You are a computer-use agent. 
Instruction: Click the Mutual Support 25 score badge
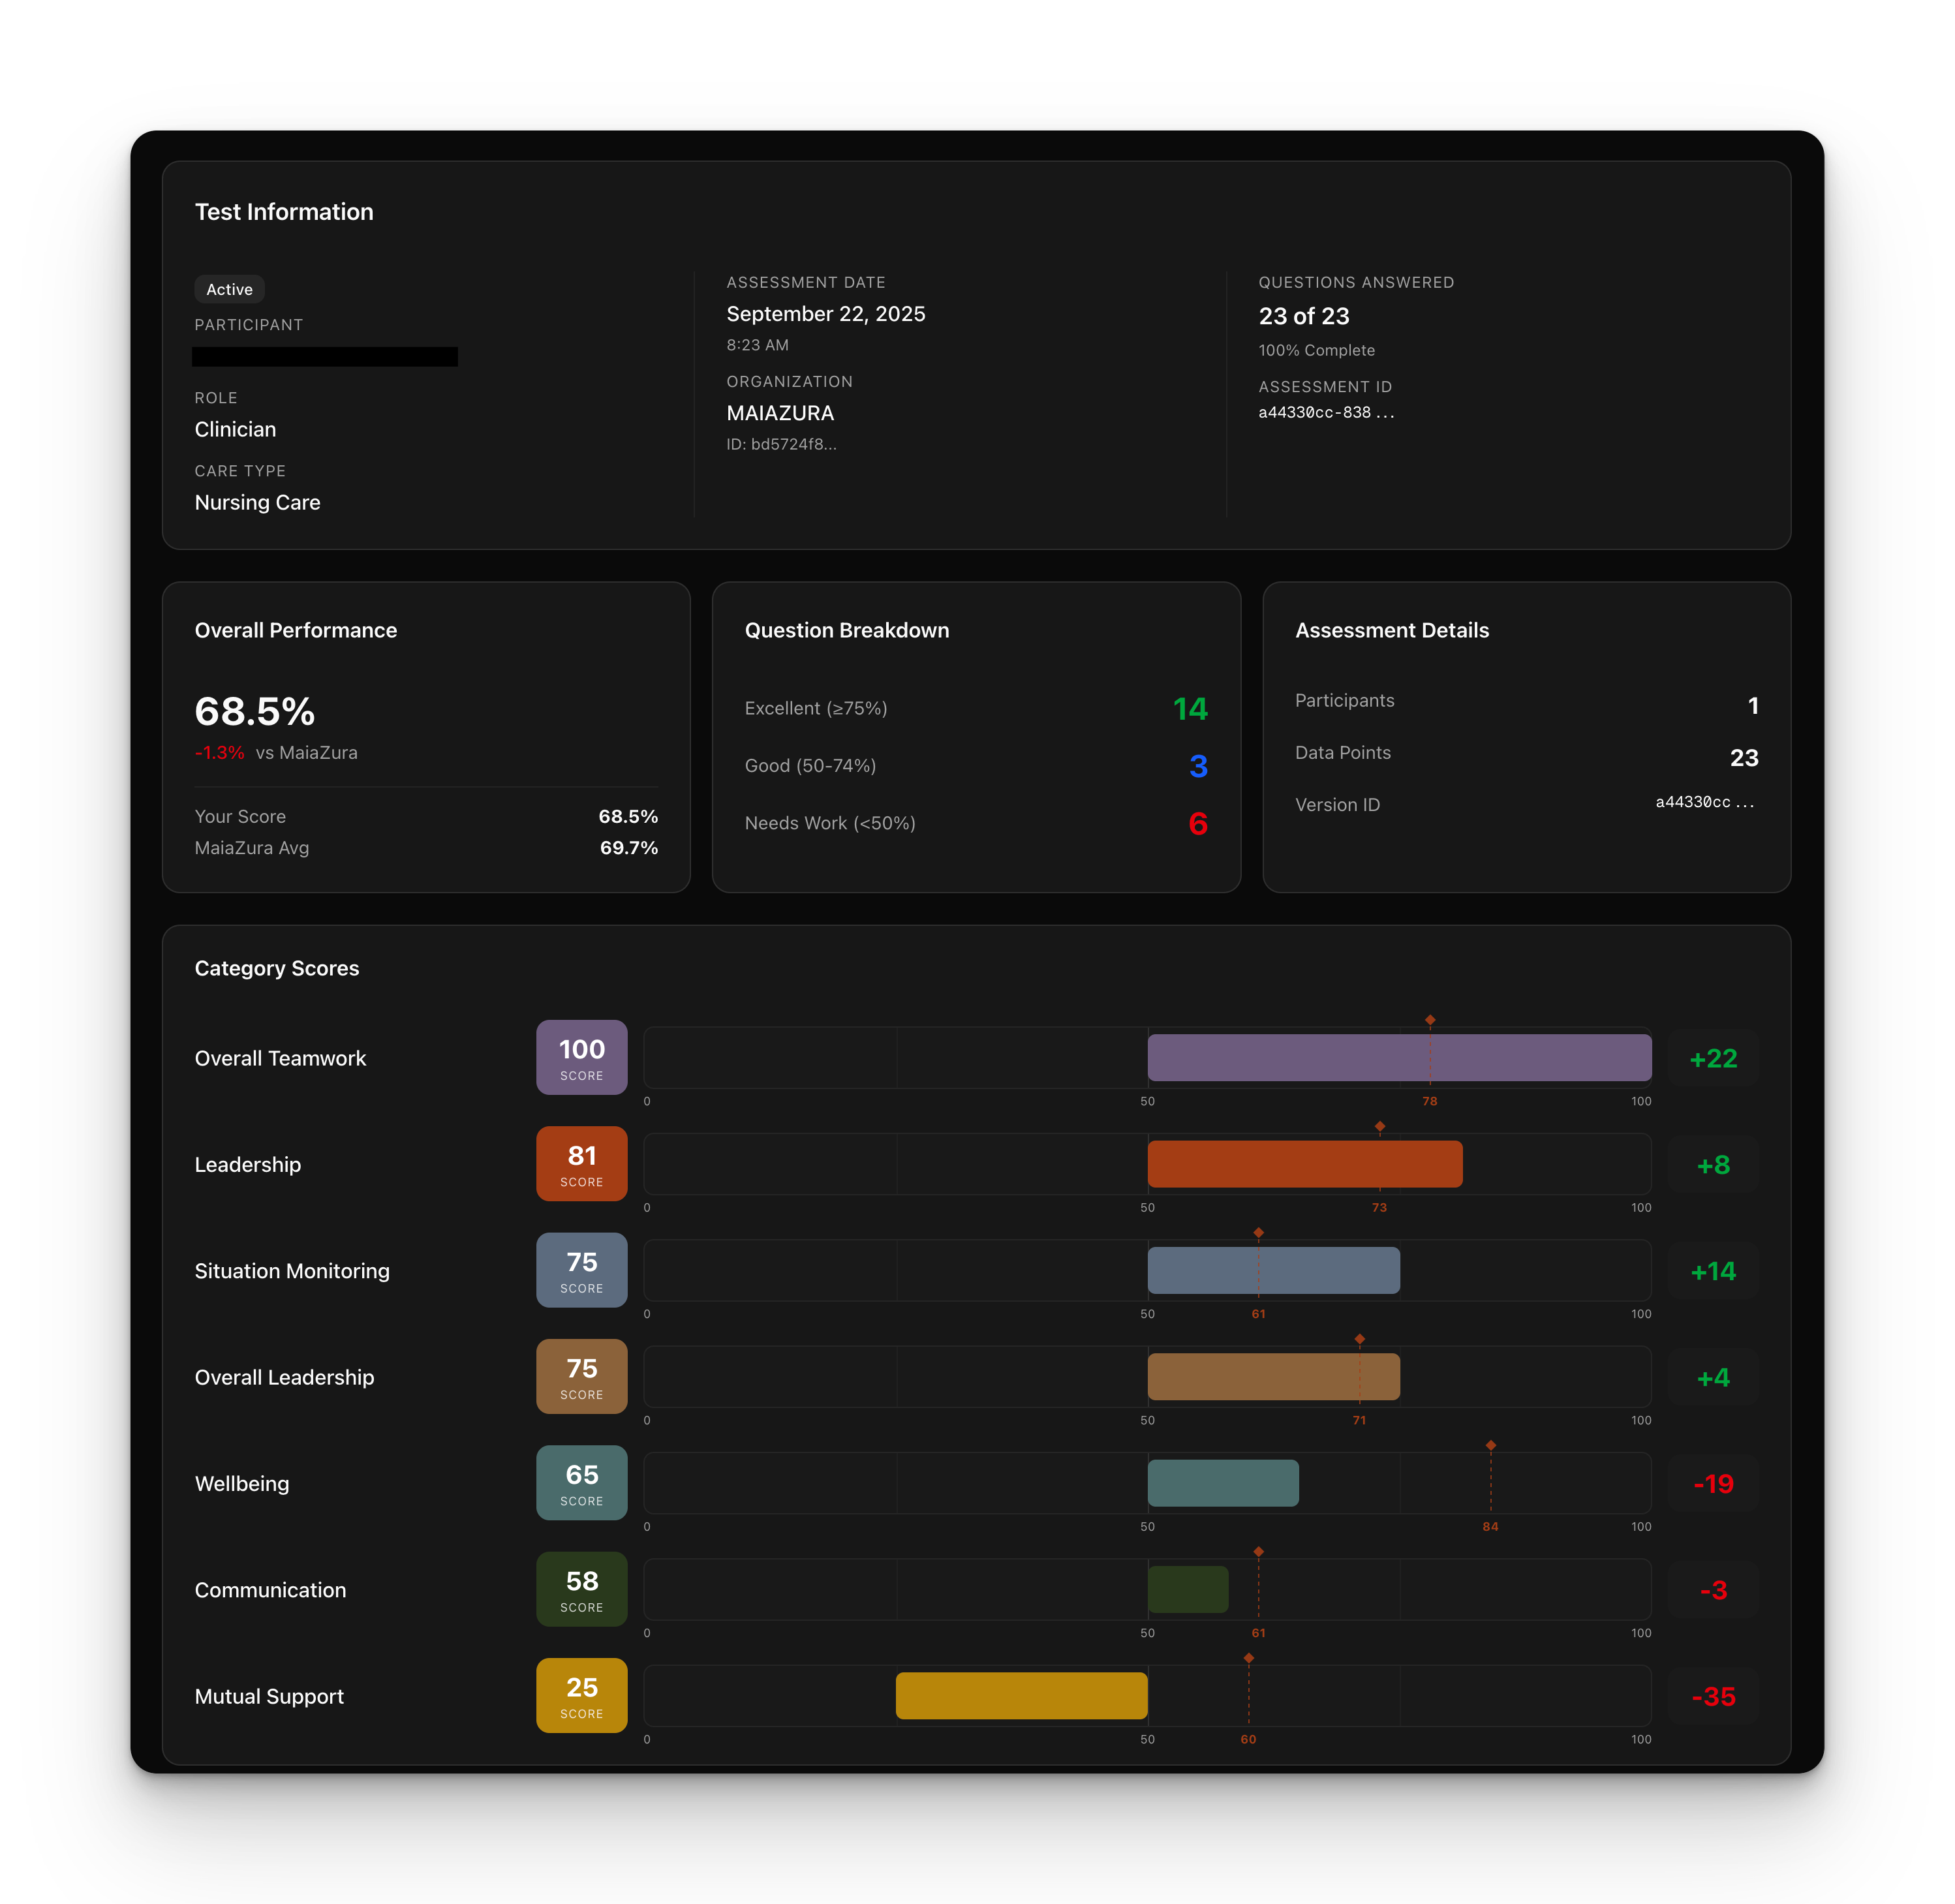click(x=581, y=1695)
